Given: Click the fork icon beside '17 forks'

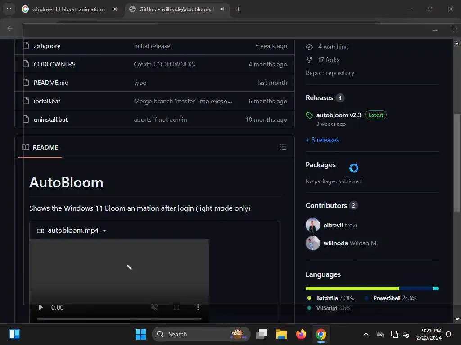Looking at the screenshot, I should coord(309,60).
